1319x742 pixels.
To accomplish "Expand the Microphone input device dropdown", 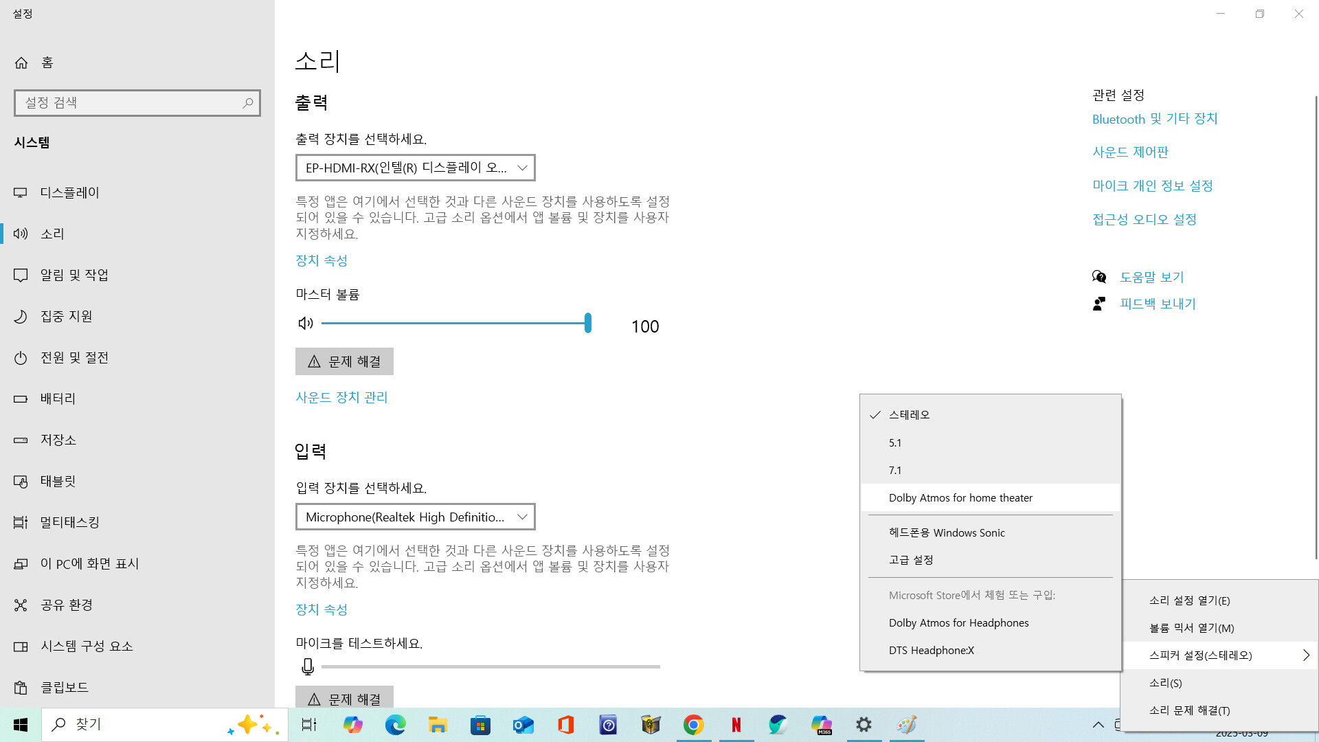I will coord(415,517).
